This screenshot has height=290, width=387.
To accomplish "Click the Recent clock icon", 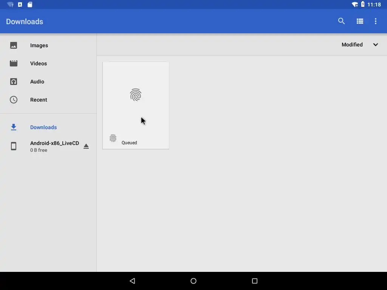I will (14, 100).
